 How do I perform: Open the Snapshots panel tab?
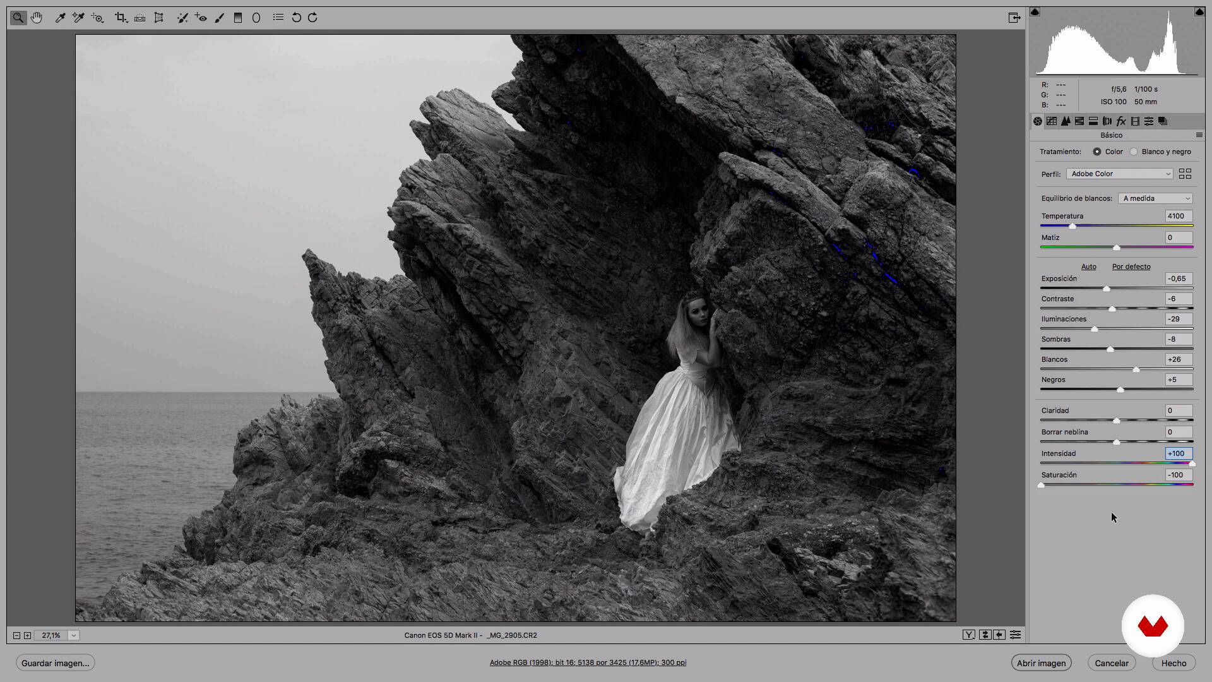1163,121
